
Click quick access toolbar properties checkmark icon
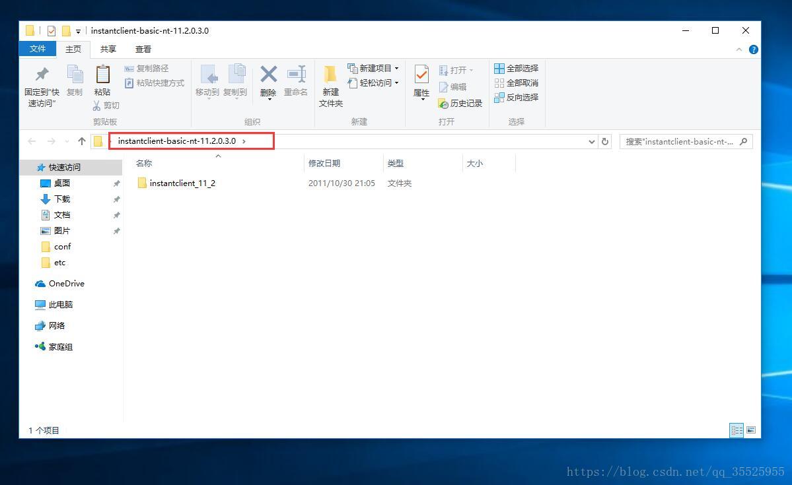(52, 31)
